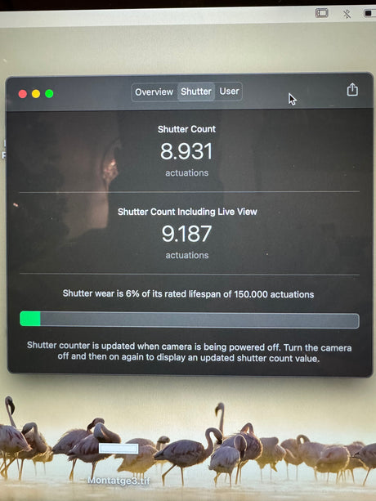Open the Bluetooth status icon in the menu bar
This screenshot has height=501, width=376.
[347, 14]
